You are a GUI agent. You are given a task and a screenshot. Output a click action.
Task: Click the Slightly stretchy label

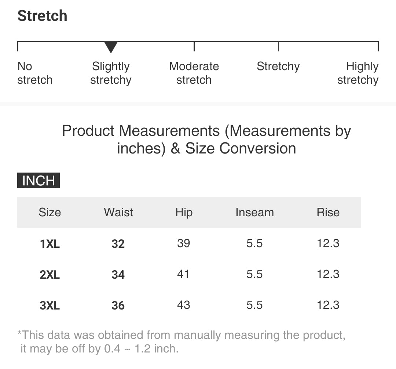[111, 73]
